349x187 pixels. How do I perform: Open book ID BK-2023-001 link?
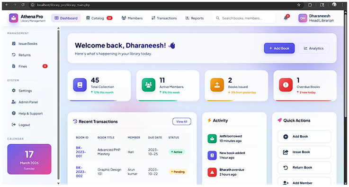(81, 152)
